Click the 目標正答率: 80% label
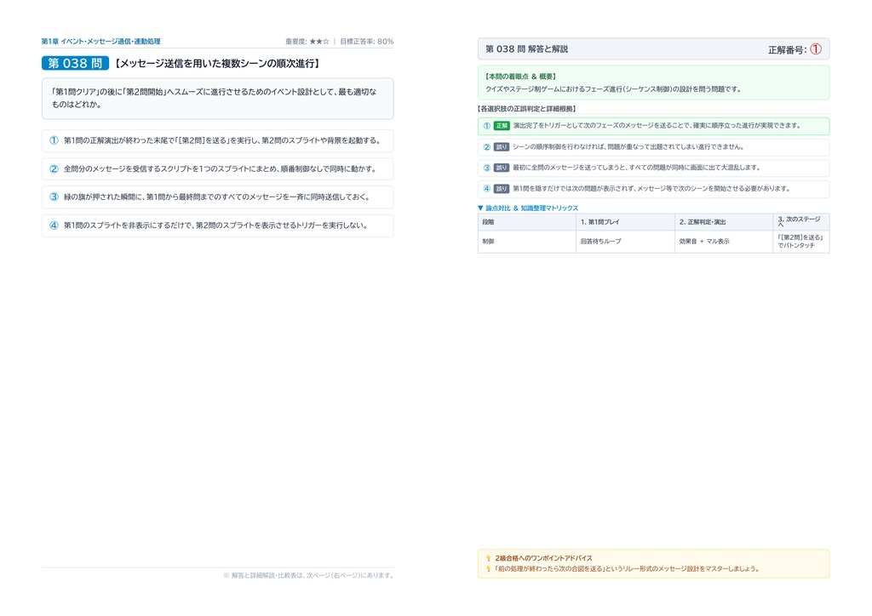Image resolution: width=872 pixels, height=616 pixels. click(x=366, y=41)
